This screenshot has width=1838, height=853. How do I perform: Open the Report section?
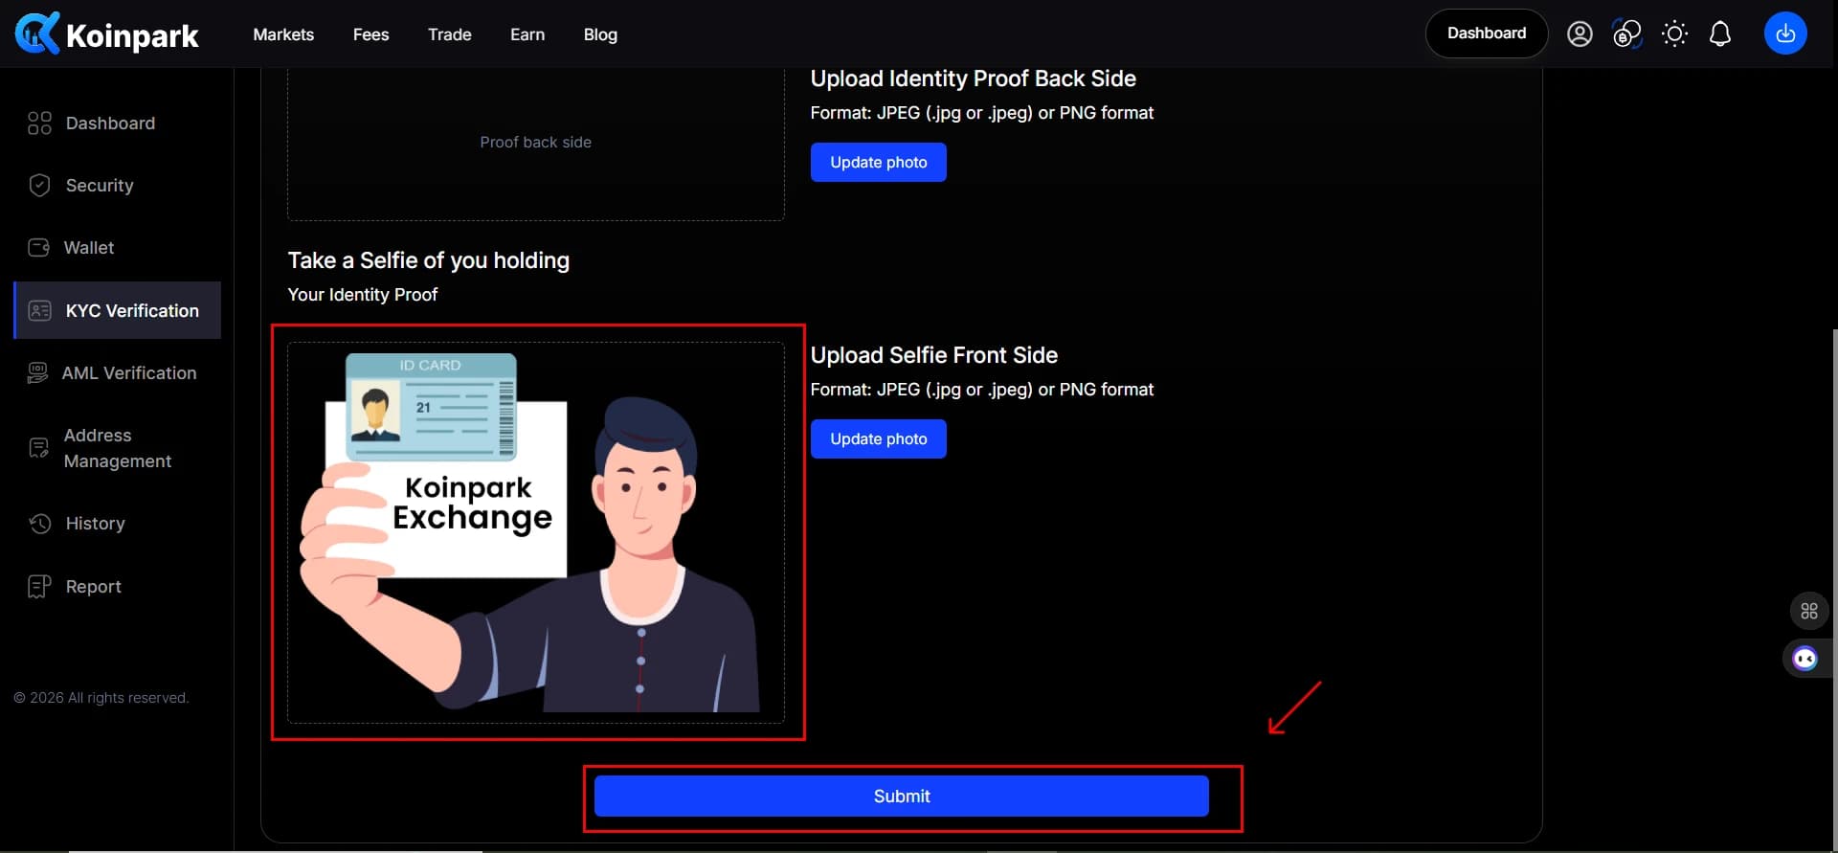(93, 587)
